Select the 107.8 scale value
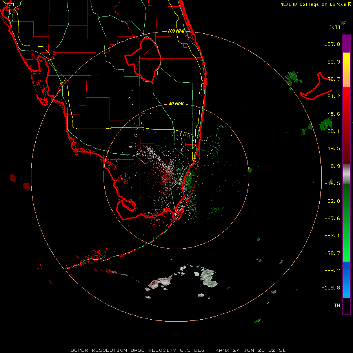 point(332,44)
